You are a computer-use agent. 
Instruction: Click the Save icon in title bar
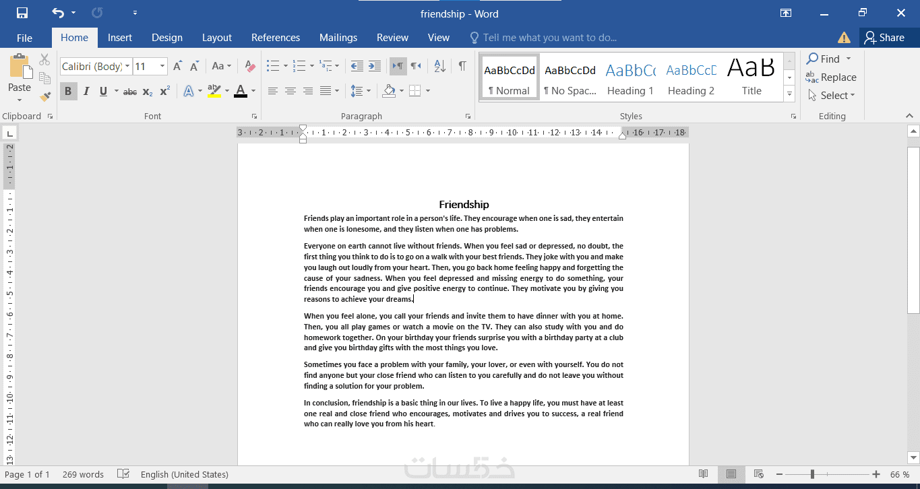click(22, 13)
